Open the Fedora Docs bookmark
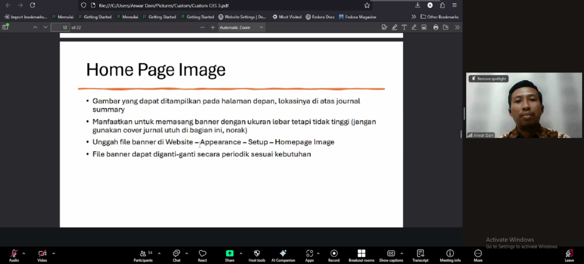The width and height of the screenshot is (584, 264). point(320,17)
